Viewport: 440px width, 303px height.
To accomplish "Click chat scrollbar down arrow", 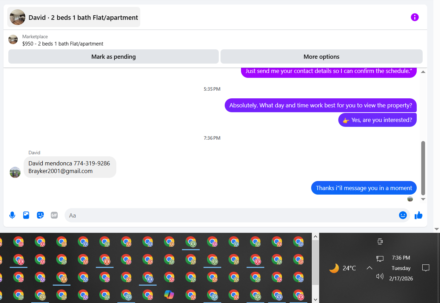I will (423, 199).
